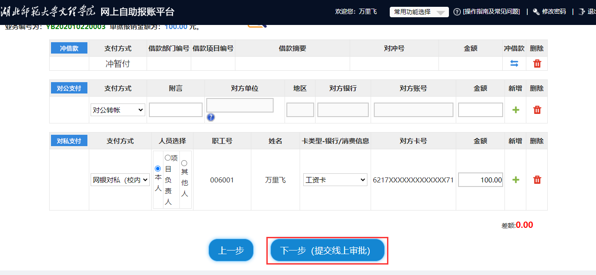Select the 本人 radio button
The height and width of the screenshot is (275, 596).
tap(158, 168)
